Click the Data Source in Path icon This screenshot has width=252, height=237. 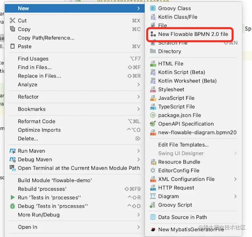(x=153, y=217)
